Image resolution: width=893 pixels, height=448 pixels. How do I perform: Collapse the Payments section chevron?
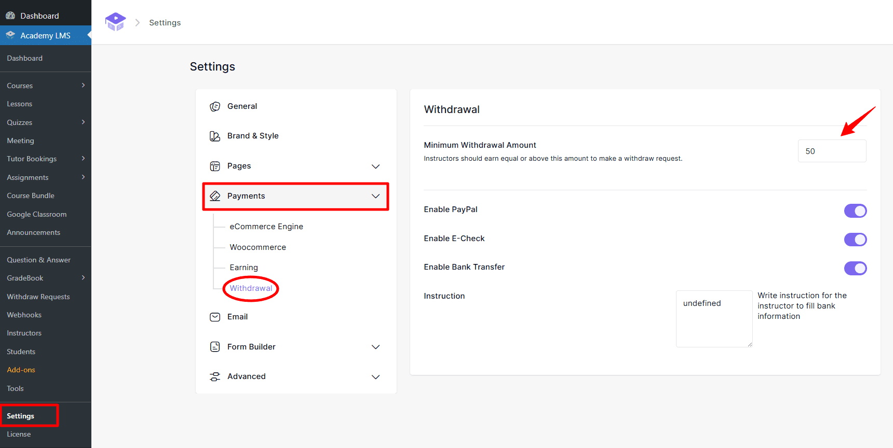[x=375, y=196]
